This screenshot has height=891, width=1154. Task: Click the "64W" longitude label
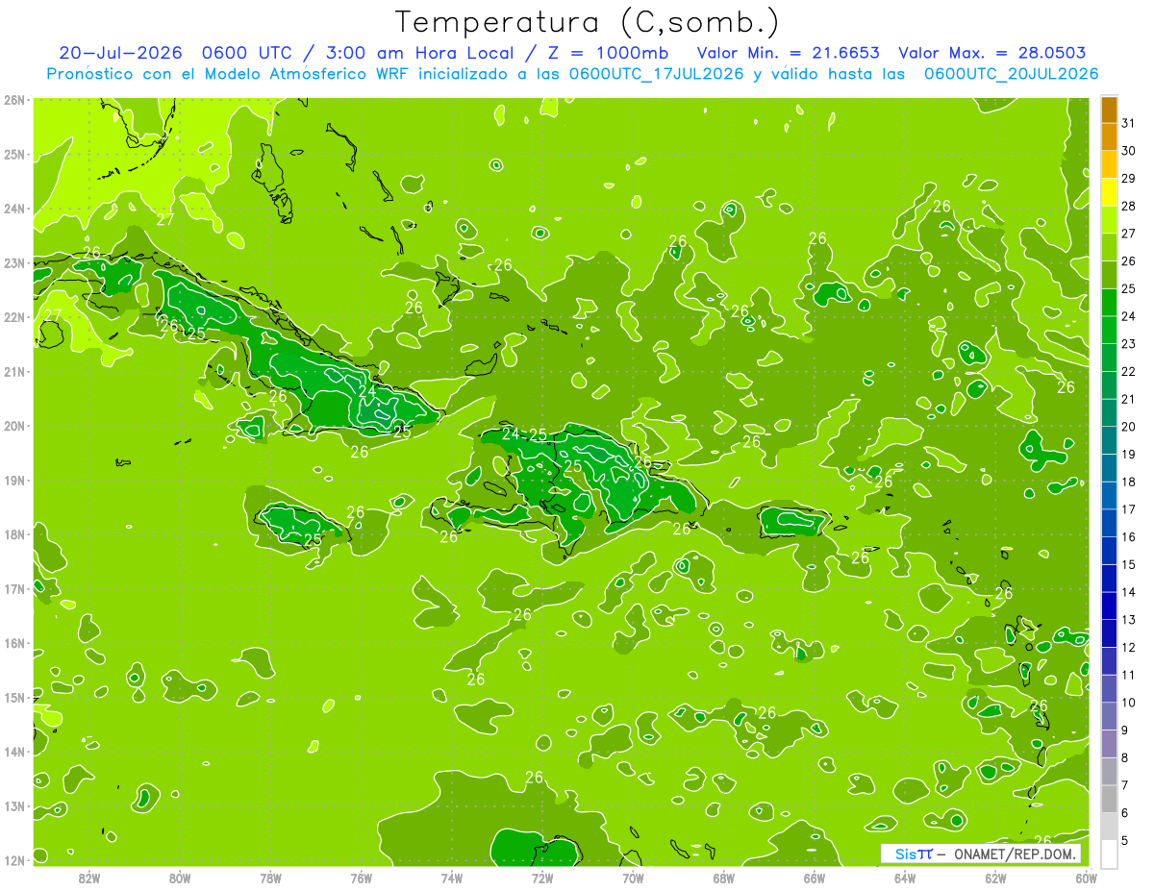pyautogui.click(x=905, y=878)
